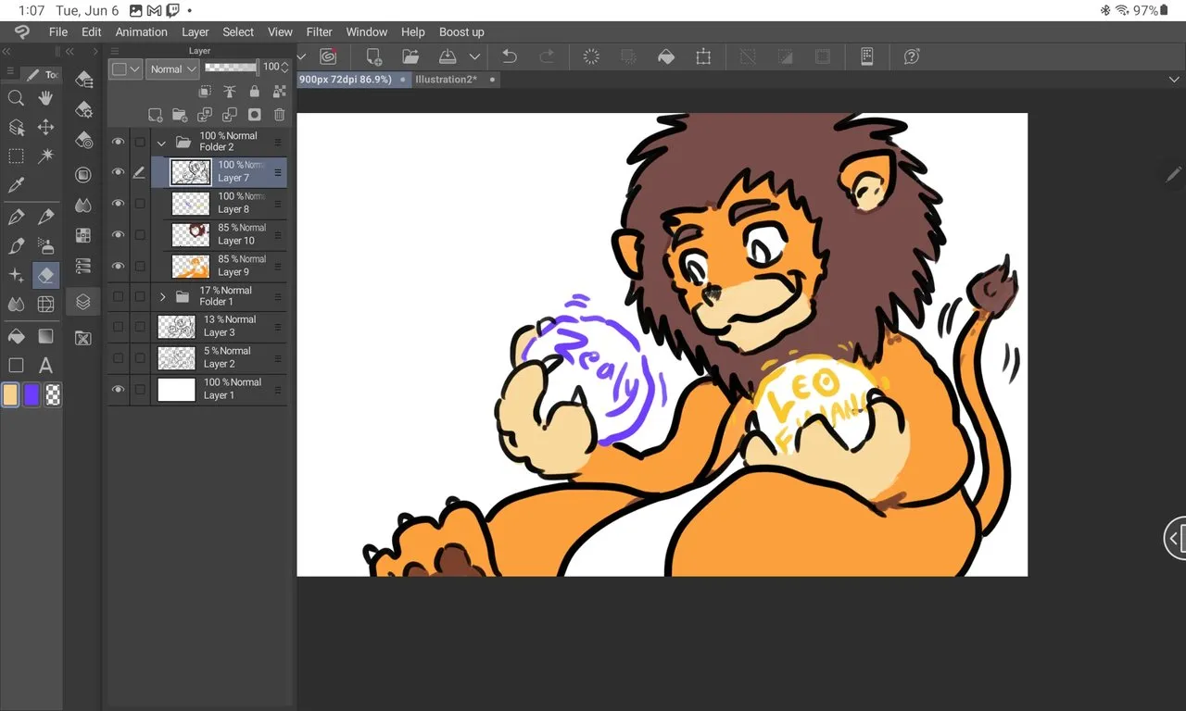Select the Magic Wand auto select tool
Screen dimensions: 1186x711
click(45, 156)
